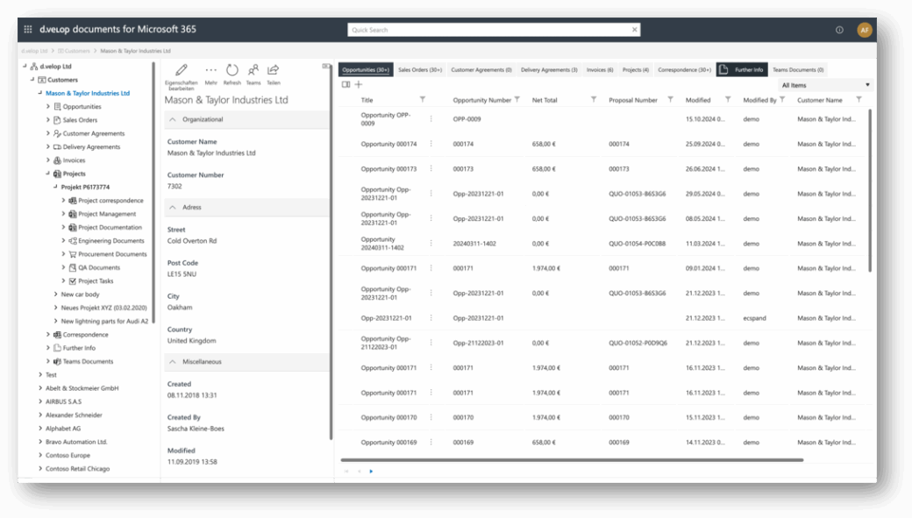Viewport: 912px width, 518px height.
Task: Click the filter icon on Title column
Action: point(423,100)
